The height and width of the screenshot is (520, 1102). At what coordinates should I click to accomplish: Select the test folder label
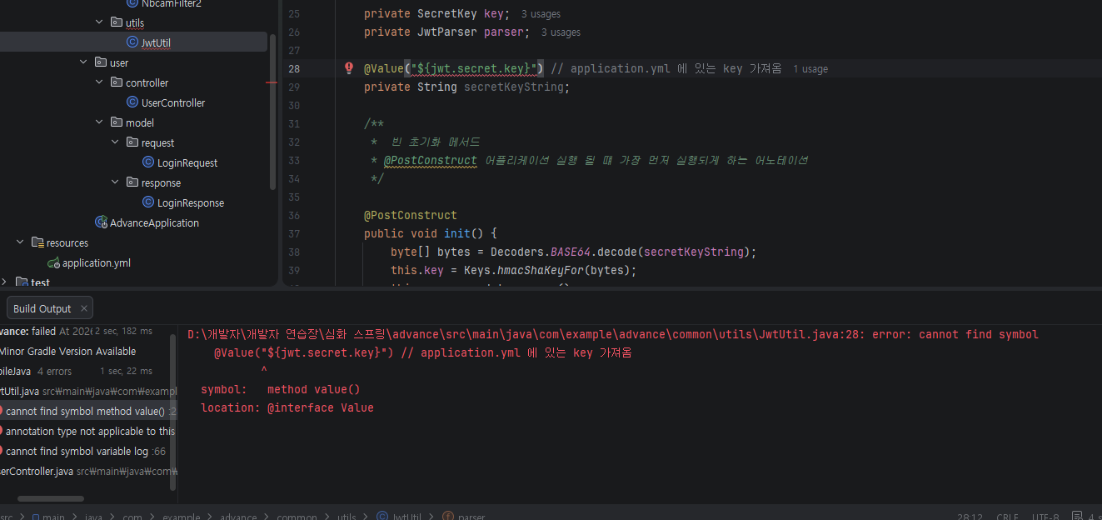tap(40, 282)
